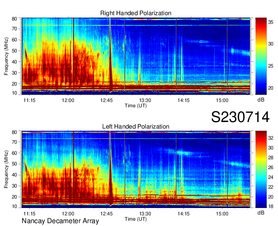Screen dimensions: 278x226
Task: Click the 35 dB label on top color bar
Action: click(271, 22)
